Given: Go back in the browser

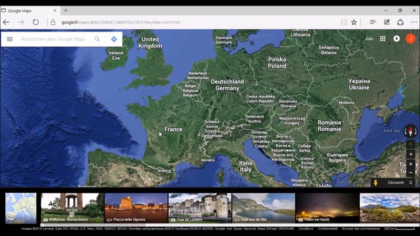Looking at the screenshot, I should click(x=6, y=22).
